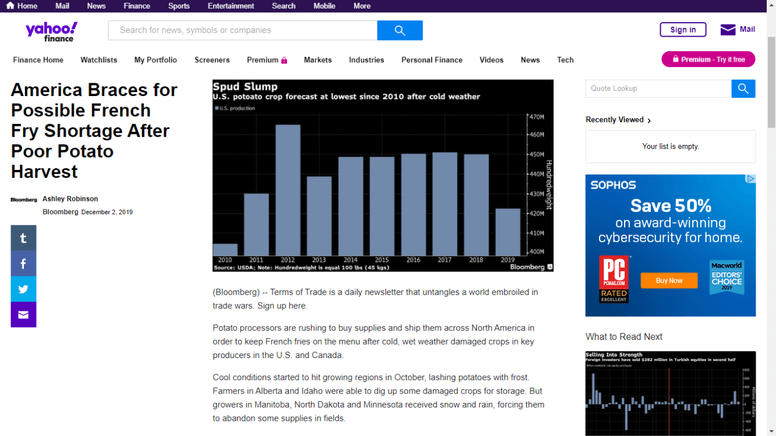Go to the Markets tab
The height and width of the screenshot is (436, 776).
[x=318, y=60]
